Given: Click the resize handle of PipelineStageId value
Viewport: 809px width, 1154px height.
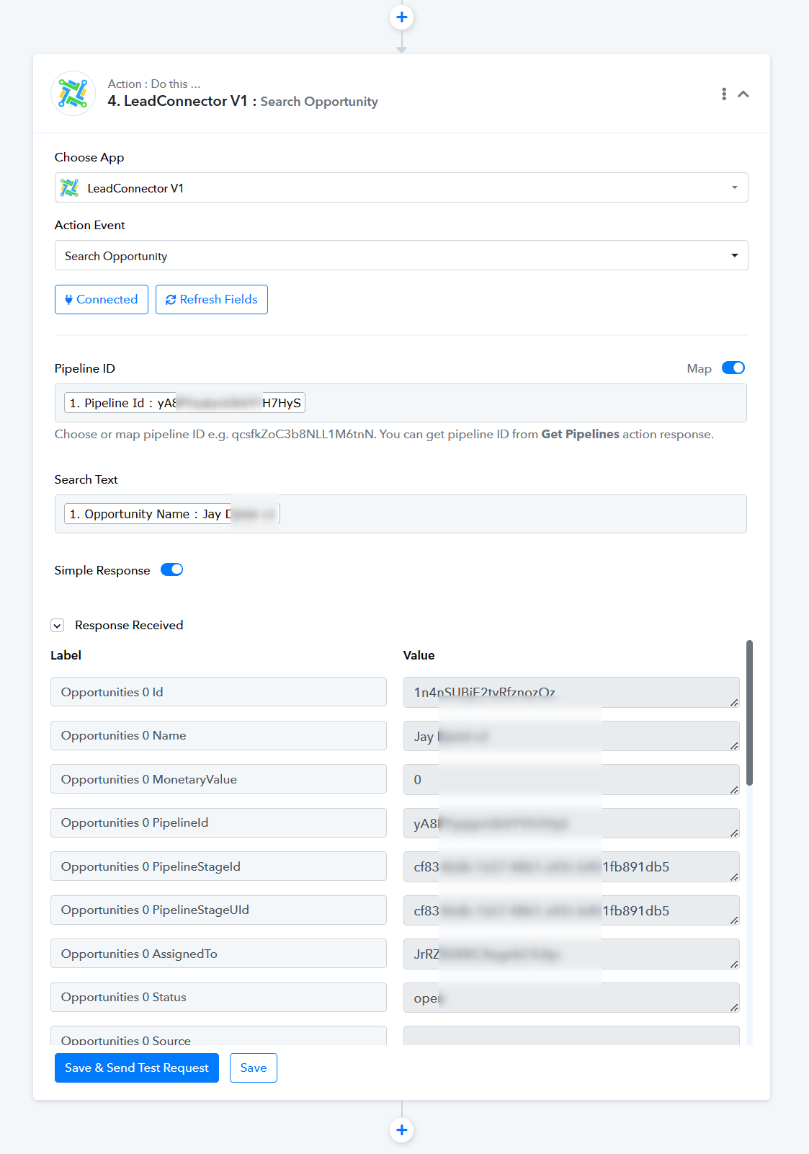Looking at the screenshot, I should [x=733, y=876].
